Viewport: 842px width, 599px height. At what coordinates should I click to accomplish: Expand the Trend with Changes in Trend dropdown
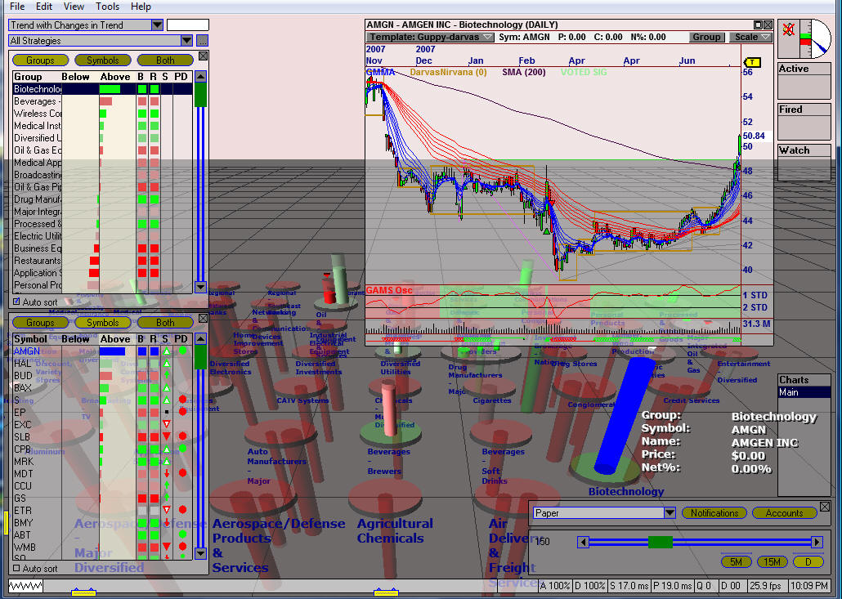tap(157, 25)
